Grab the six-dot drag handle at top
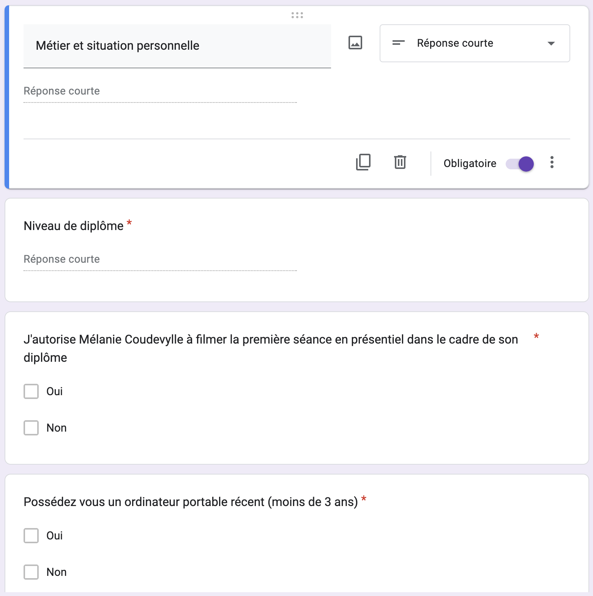 [297, 15]
